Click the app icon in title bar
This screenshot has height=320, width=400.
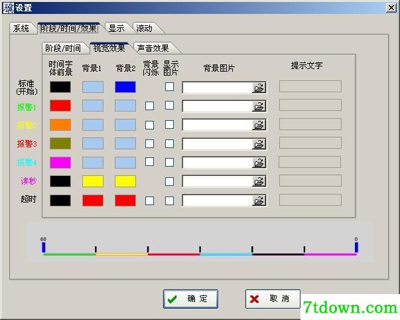click(8, 8)
